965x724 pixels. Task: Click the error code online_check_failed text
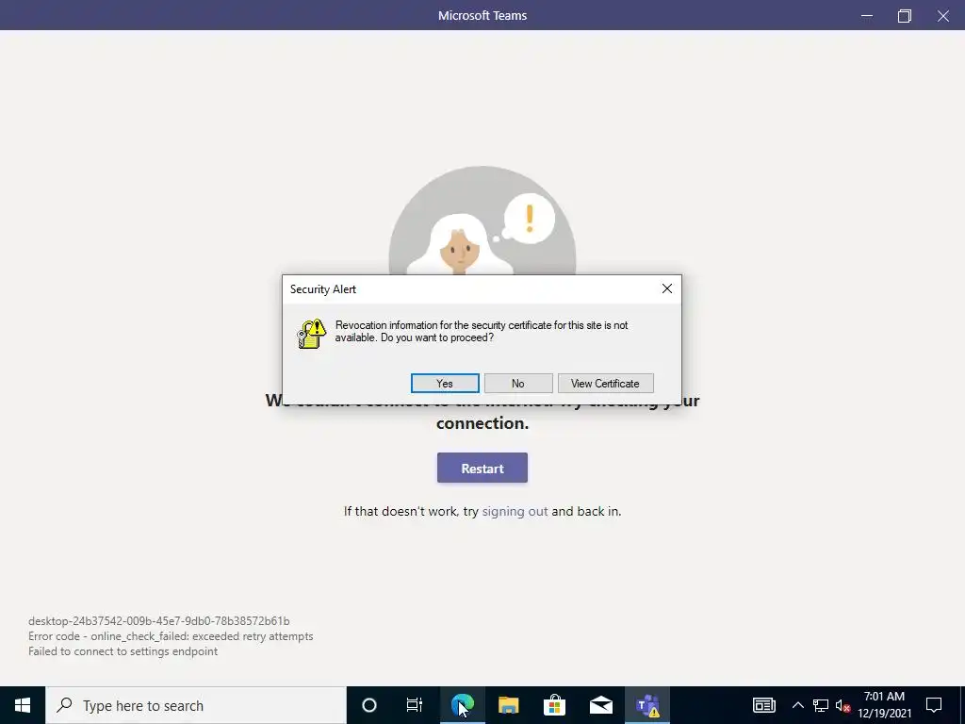pyautogui.click(x=171, y=636)
